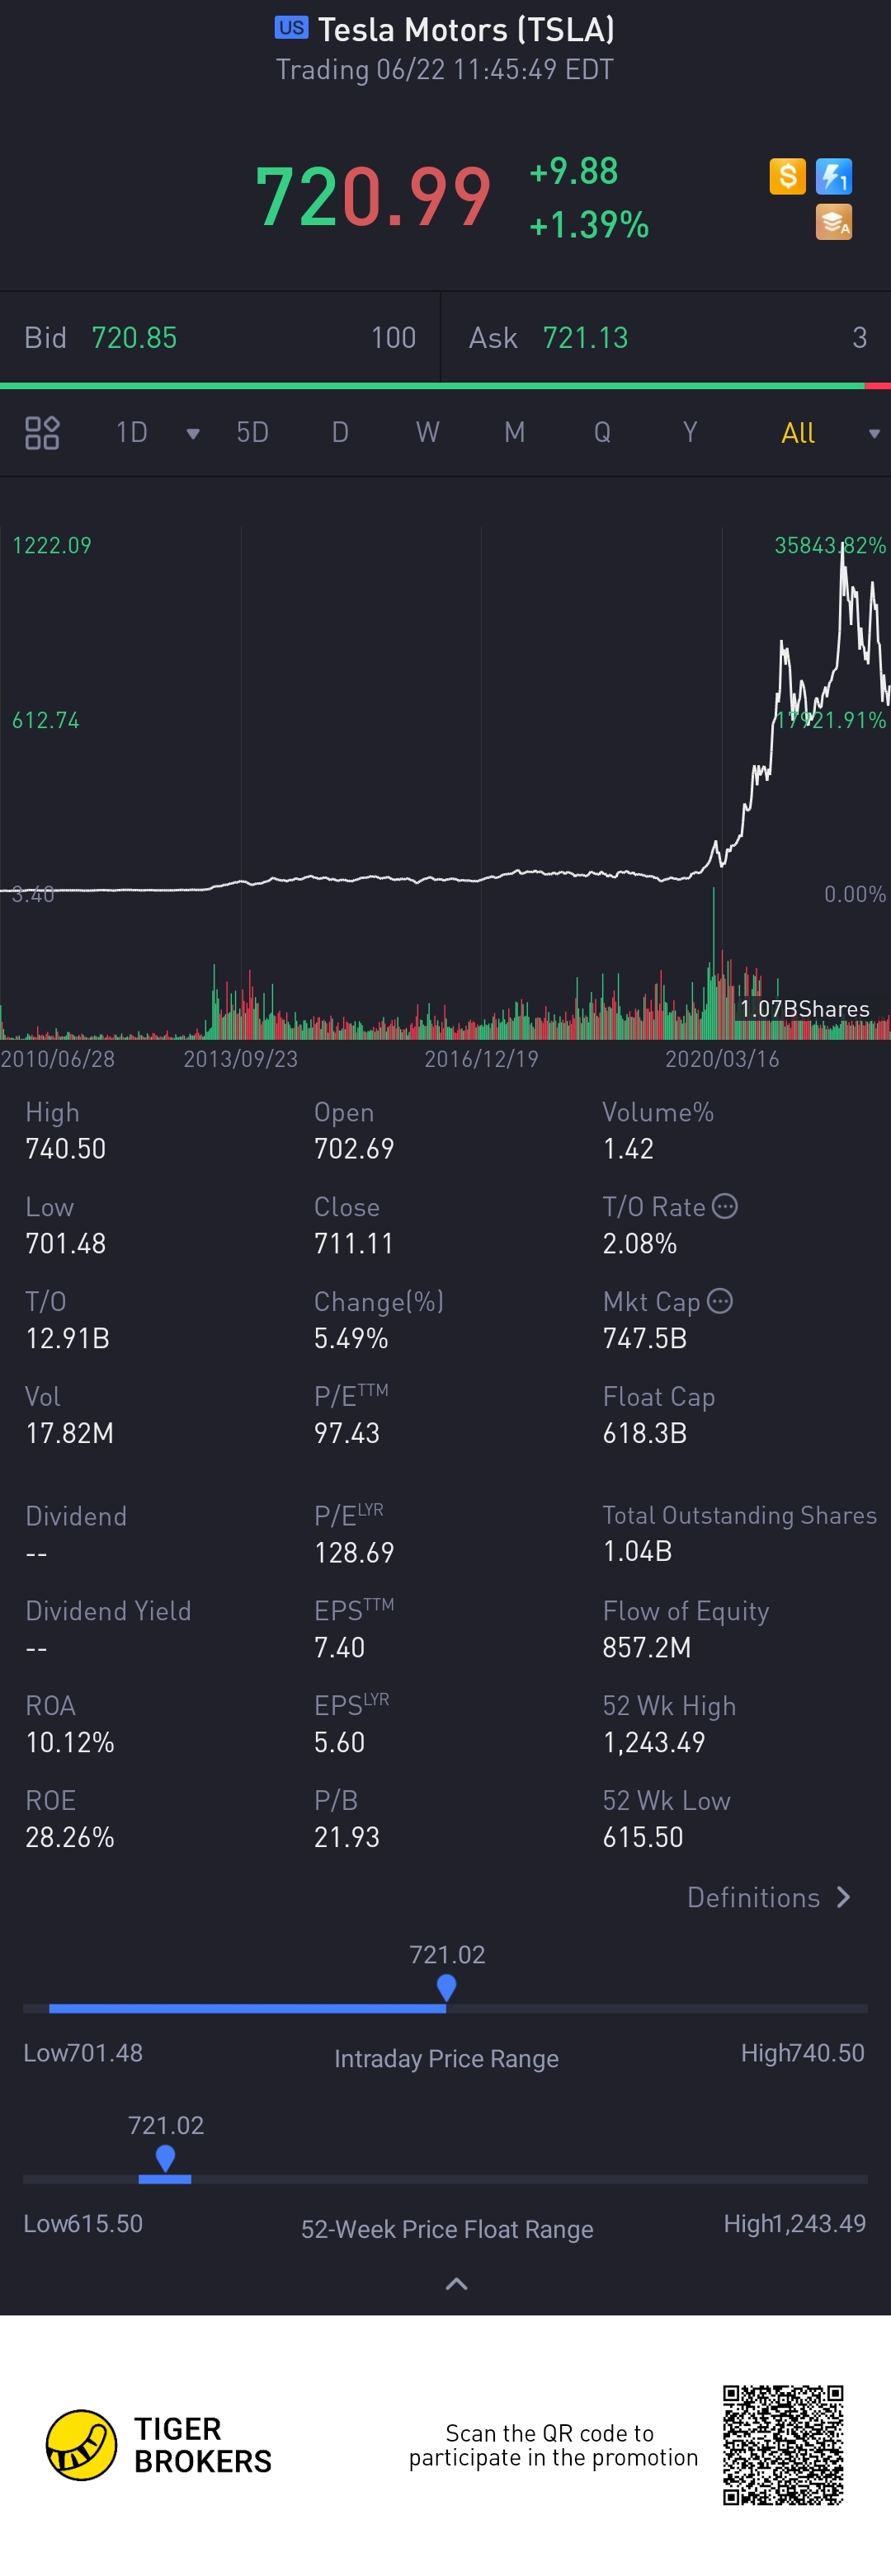Tap the Flow of Equity value 857.2M

pos(647,1647)
